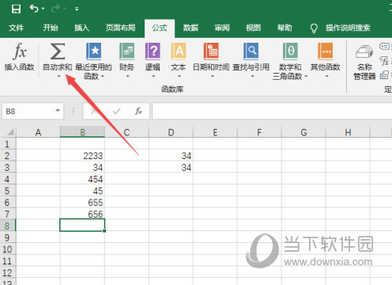Click the 自动求和 sigma icon
Screen dimensions: 392x285
pyautogui.click(x=58, y=51)
